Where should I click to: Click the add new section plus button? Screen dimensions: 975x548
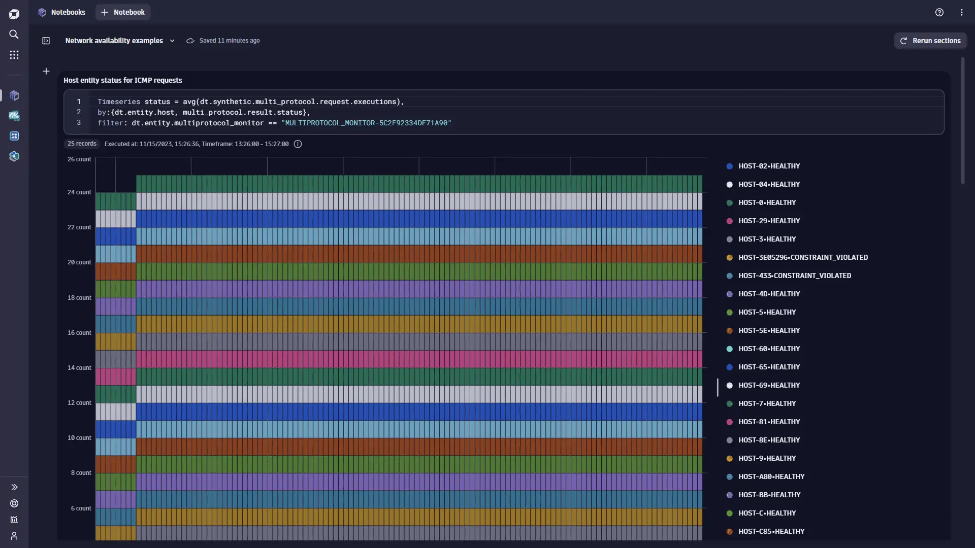46,72
